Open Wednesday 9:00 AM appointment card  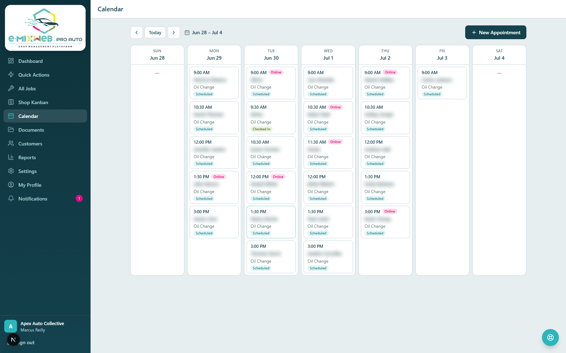click(328, 83)
